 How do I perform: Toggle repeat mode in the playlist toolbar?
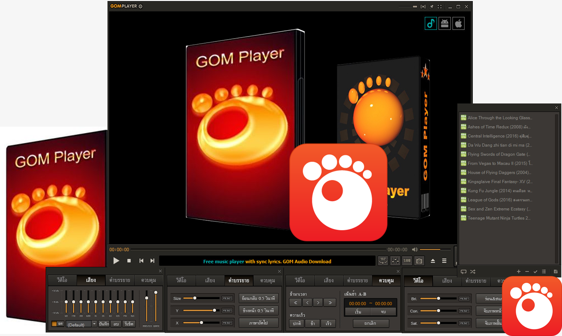(x=464, y=271)
